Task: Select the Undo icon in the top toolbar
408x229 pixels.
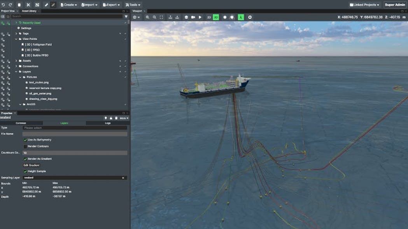Action: [x=4, y=5]
